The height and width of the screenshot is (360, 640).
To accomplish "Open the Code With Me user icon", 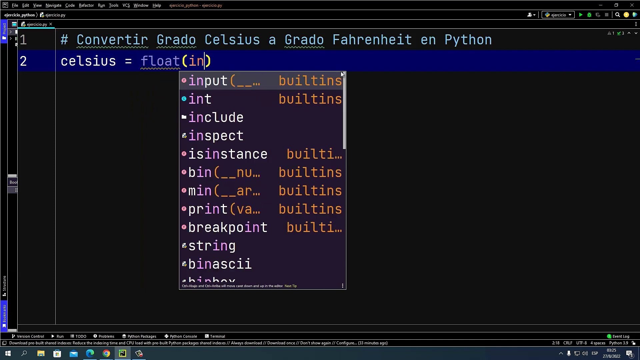I will (x=531, y=15).
